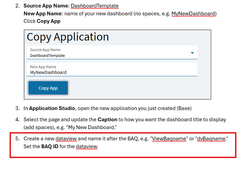Viewport: 247px width, 171px height.
Task: Click the text 'My New Dashboard.' in step 4
Action: (92, 127)
